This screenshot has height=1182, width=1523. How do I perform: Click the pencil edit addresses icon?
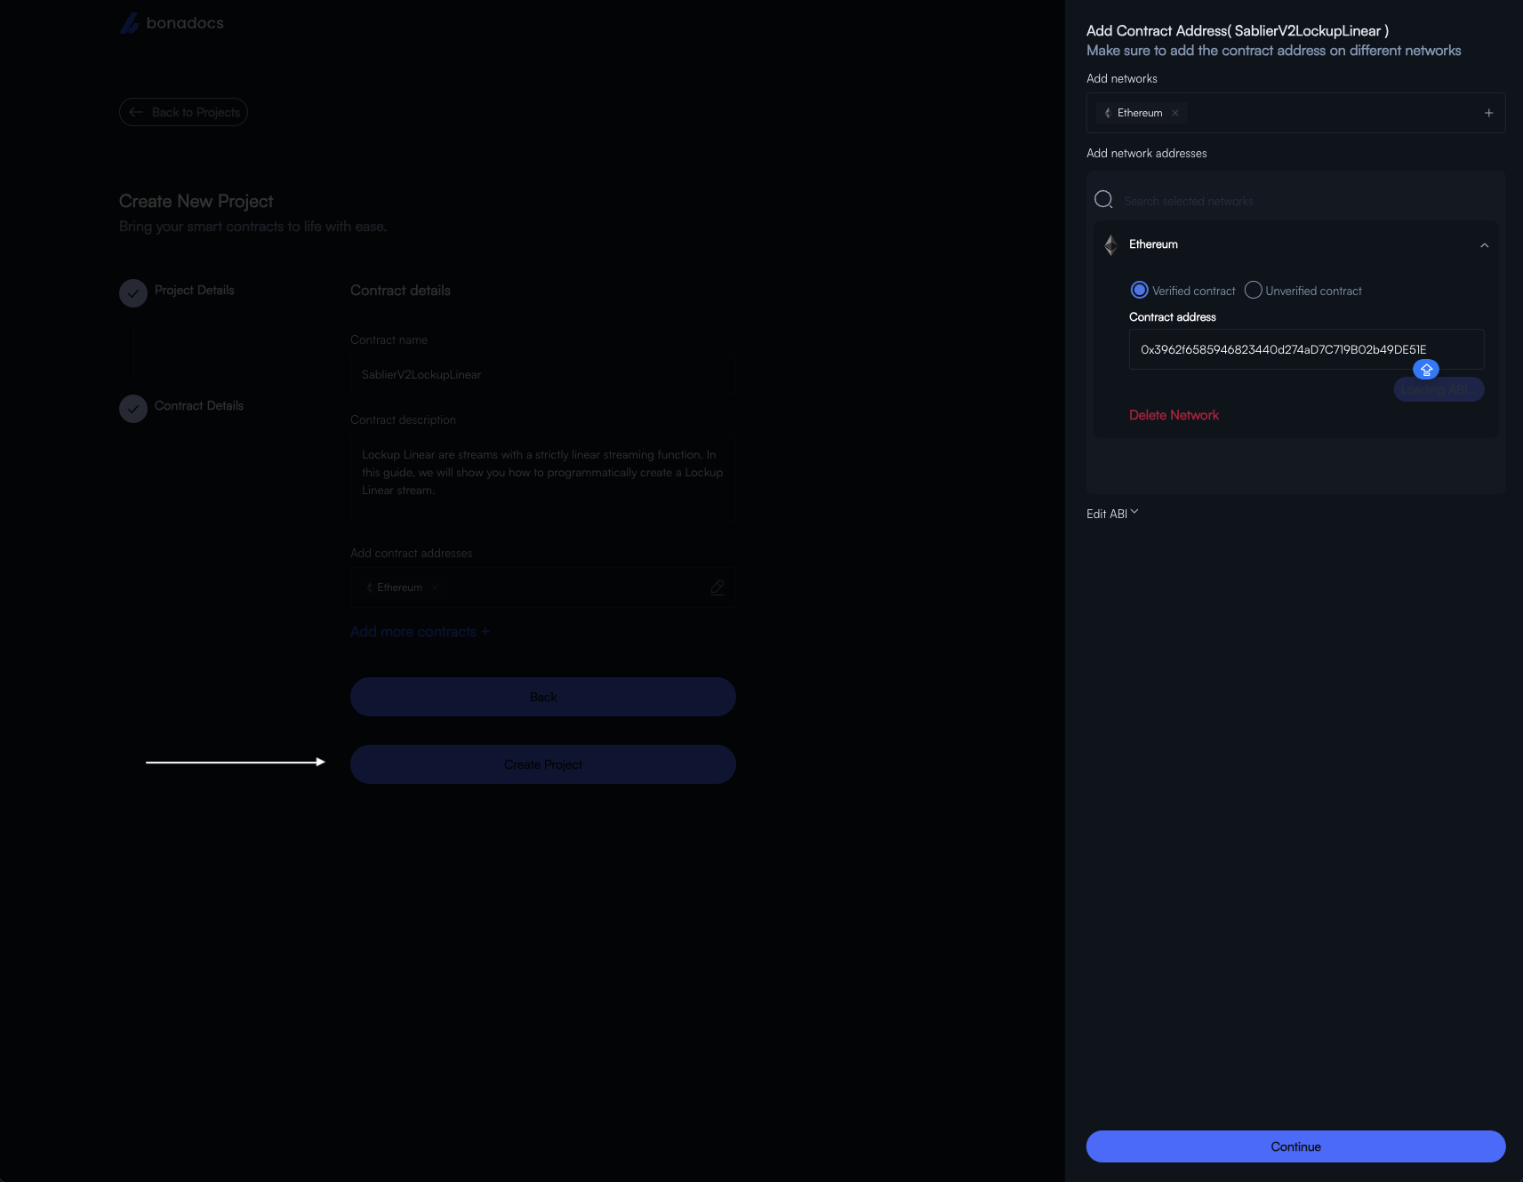(717, 587)
